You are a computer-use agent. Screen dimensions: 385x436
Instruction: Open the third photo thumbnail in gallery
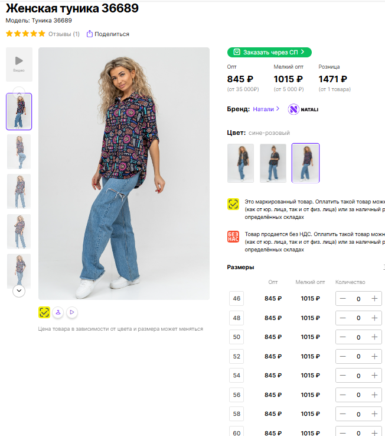tap(19, 191)
